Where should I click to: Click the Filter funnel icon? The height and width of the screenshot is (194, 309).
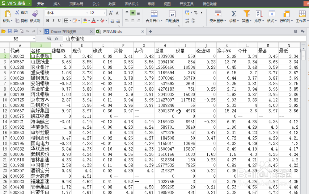point(247,14)
